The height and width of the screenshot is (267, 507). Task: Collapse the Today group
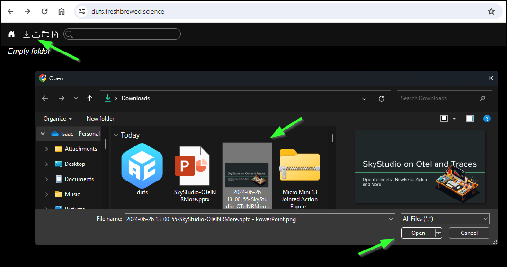(x=116, y=135)
